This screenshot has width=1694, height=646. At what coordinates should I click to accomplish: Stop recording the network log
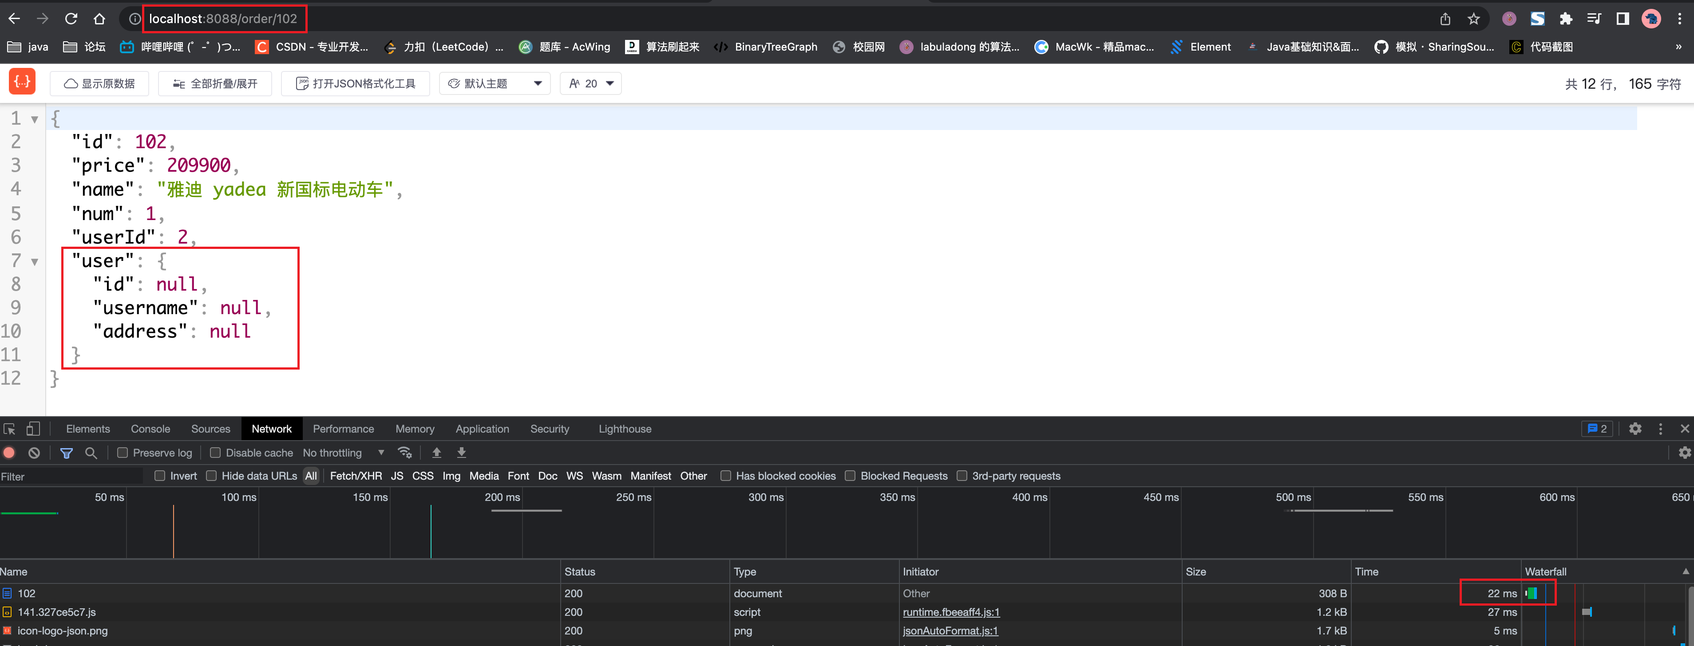coord(9,453)
